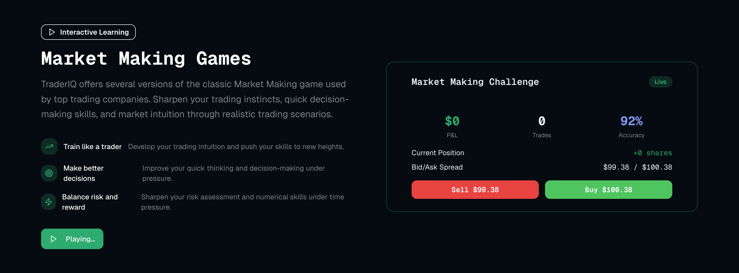Click the play icon inside the Playing button
The width and height of the screenshot is (739, 273).
tap(53, 239)
